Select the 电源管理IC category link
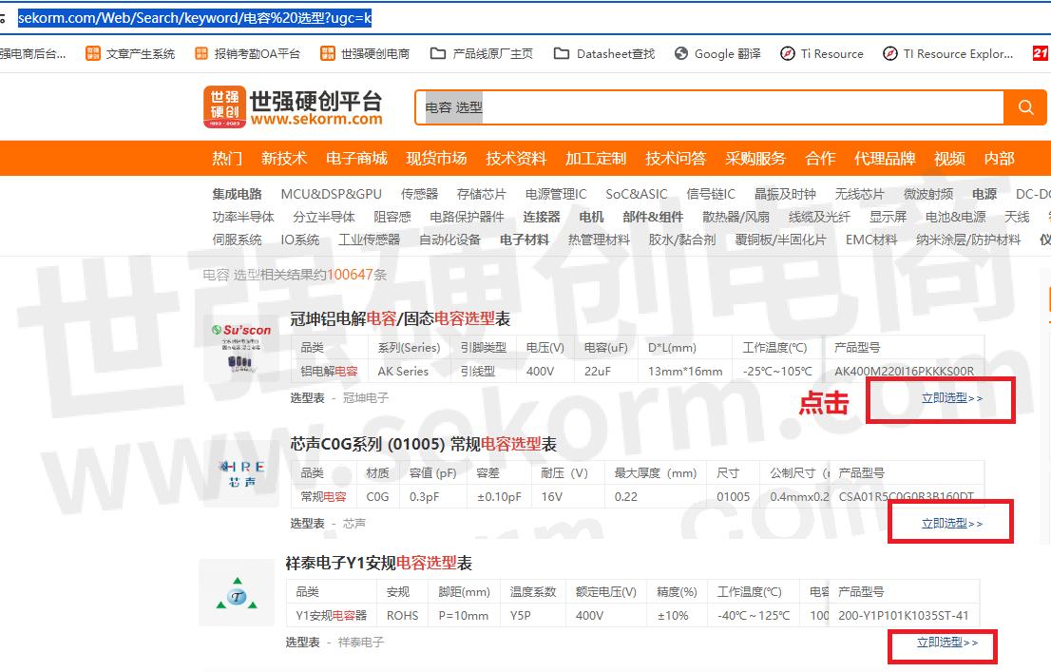Viewport: 1051px width, 672px height. point(556,194)
